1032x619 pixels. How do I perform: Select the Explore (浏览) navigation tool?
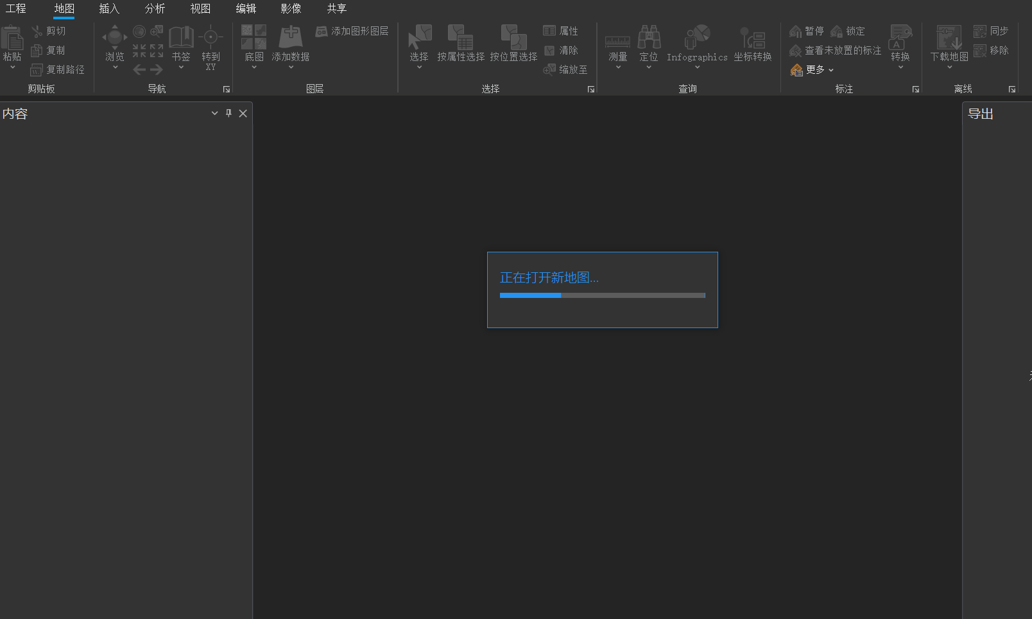coord(115,37)
